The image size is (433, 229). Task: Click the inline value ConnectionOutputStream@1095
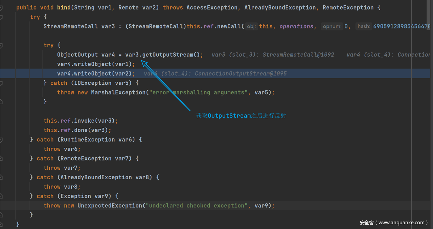pos(241,74)
